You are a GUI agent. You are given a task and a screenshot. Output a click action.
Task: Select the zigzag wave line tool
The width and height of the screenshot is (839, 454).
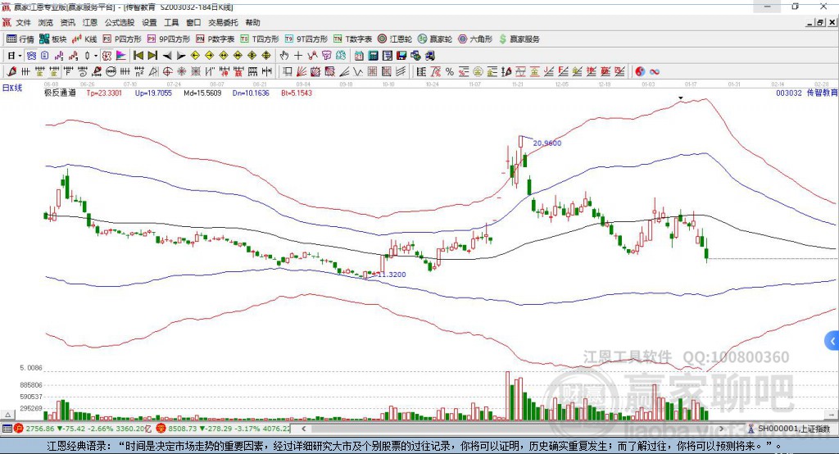pos(357,72)
